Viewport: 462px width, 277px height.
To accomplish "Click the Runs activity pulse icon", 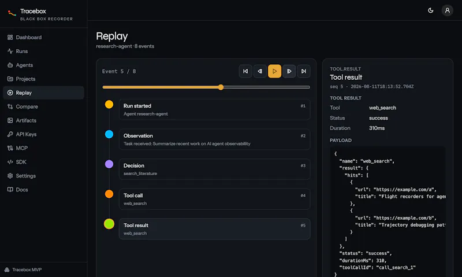I will point(10,51).
